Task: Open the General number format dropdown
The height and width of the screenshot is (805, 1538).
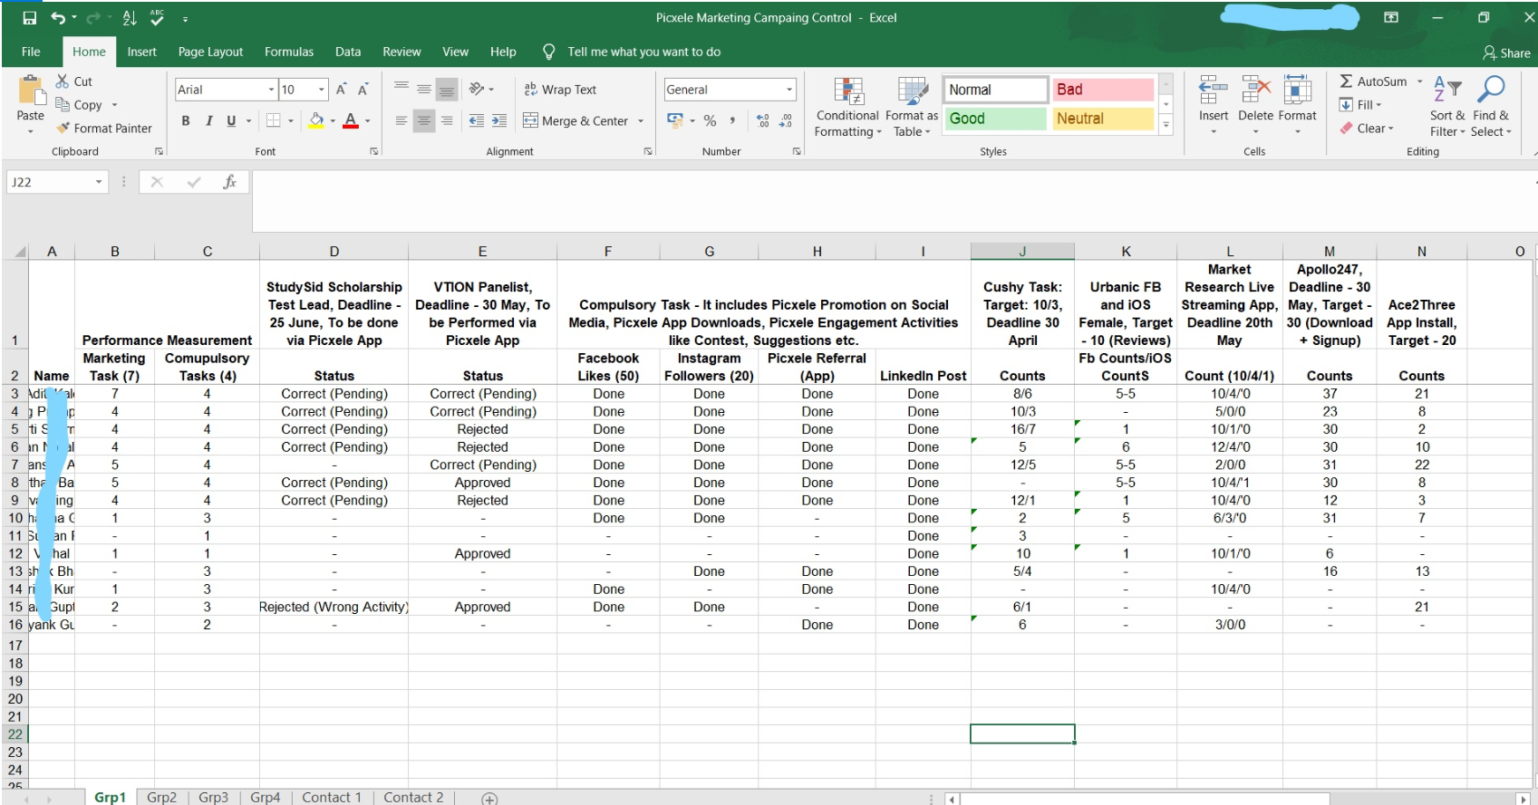Action: [x=789, y=89]
